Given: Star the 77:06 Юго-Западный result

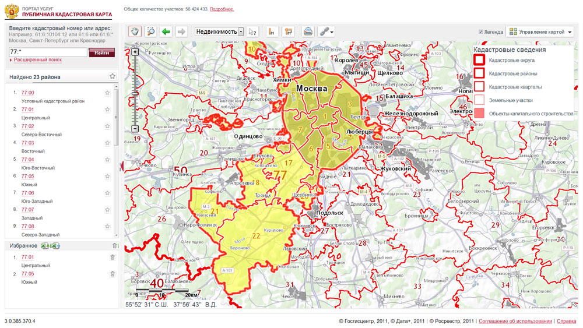Looking at the screenshot, I should pyautogui.click(x=107, y=193).
